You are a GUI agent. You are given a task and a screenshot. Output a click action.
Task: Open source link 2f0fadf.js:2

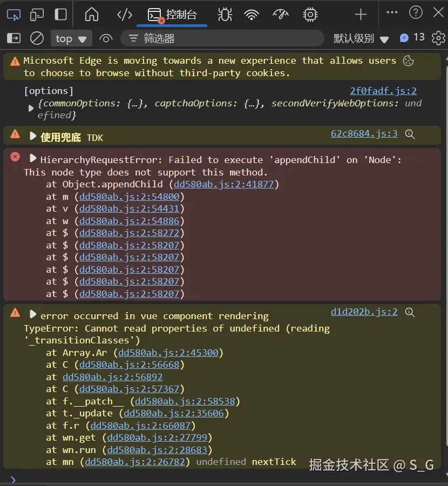383,90
